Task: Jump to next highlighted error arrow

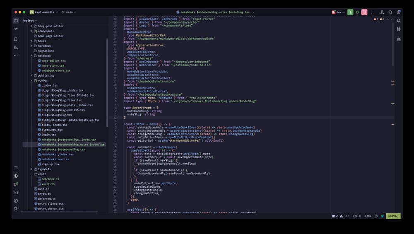Action: click(392, 19)
